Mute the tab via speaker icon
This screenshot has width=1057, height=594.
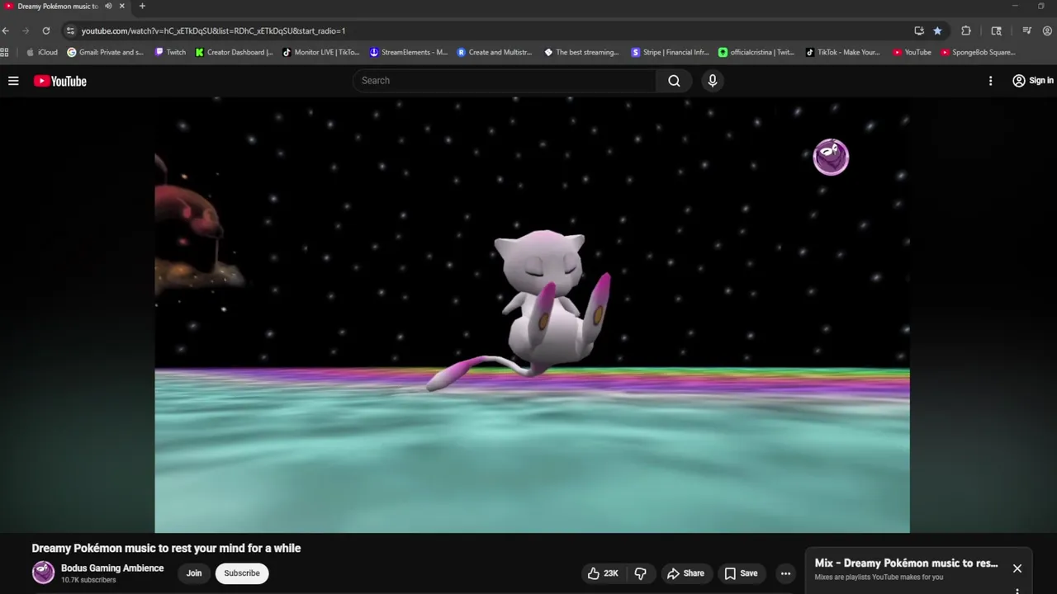click(108, 6)
